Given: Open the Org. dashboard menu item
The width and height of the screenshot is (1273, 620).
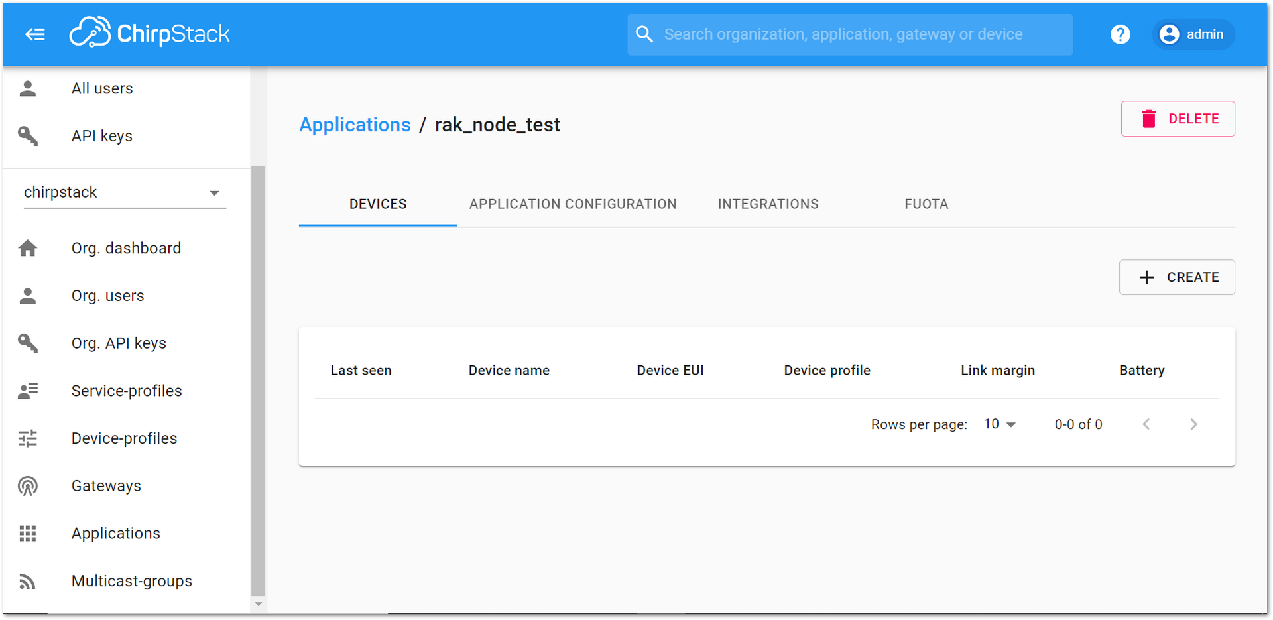Looking at the screenshot, I should tap(126, 248).
